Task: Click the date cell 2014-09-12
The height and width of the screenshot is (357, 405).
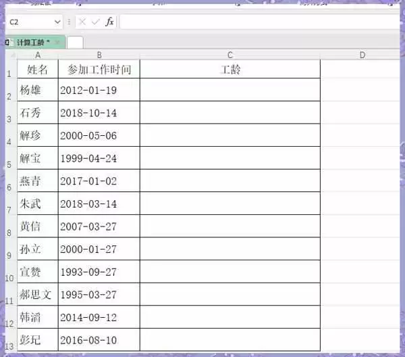Action: click(99, 317)
